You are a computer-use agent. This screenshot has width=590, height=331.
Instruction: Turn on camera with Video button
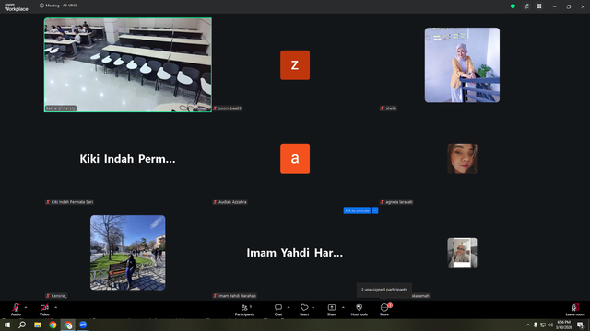[44, 309]
